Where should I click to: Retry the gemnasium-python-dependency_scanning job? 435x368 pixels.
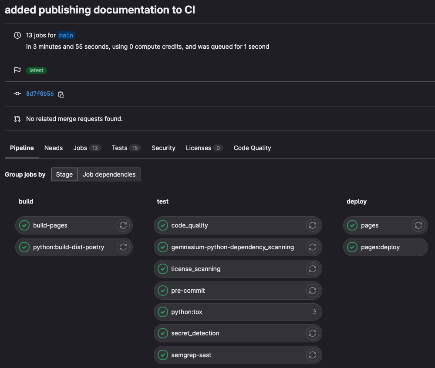point(312,247)
